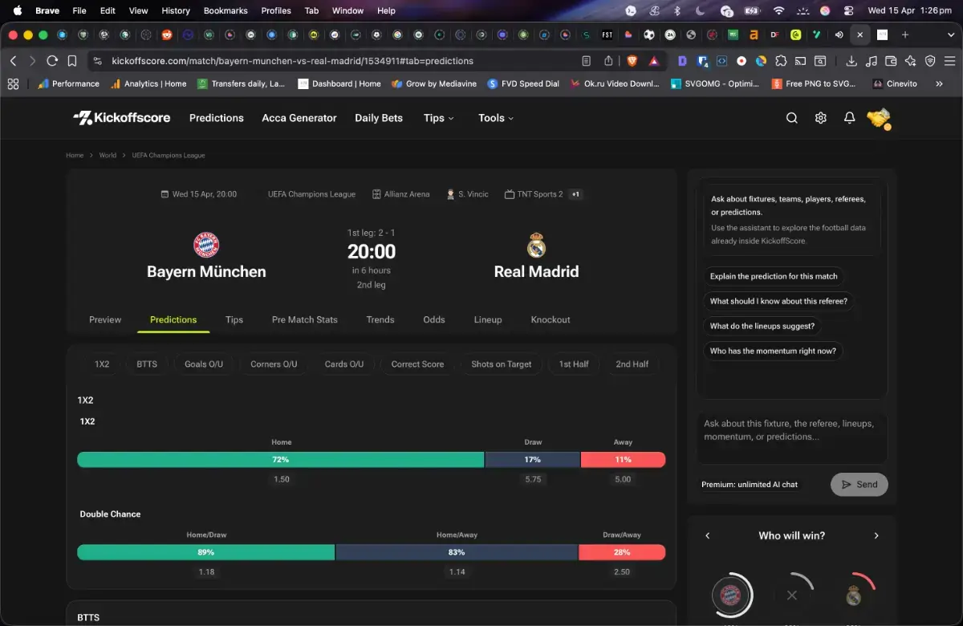Viewport: 963px width, 626px height.
Task: Open the reader mode icon in address bar
Action: click(587, 61)
